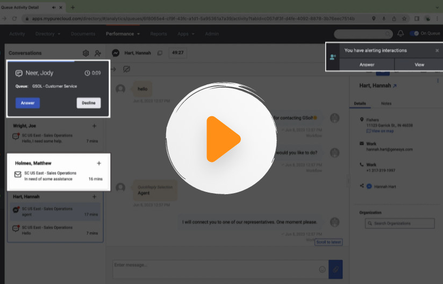Open Hart, Hannah's external profile arrow

395,86
